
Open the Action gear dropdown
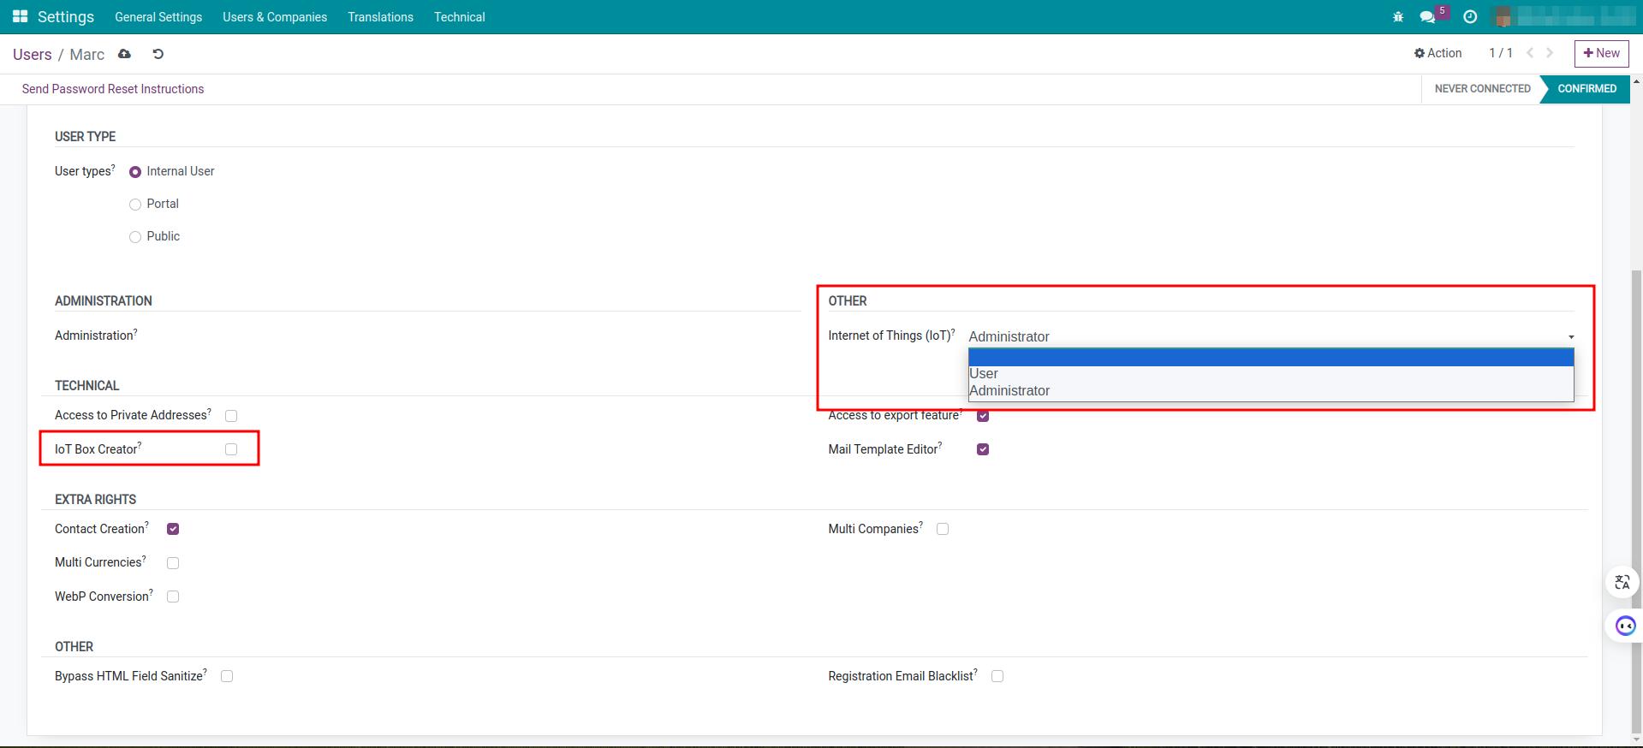click(x=1438, y=53)
